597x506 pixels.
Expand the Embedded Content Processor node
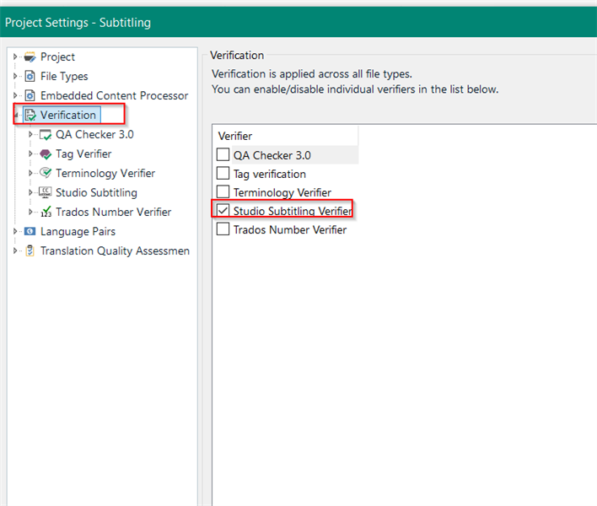click(x=15, y=95)
